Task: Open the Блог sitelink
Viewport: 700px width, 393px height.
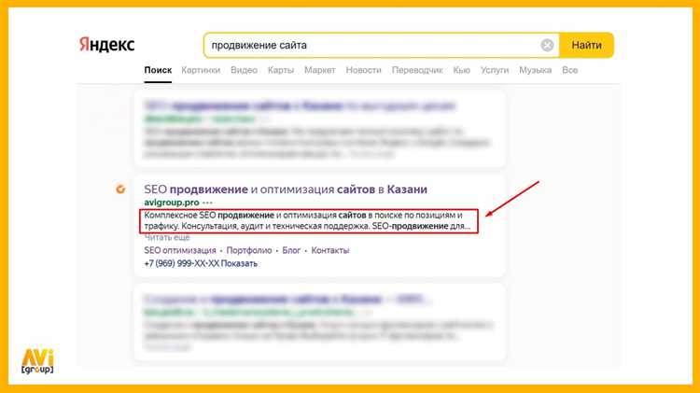Action: click(x=291, y=250)
